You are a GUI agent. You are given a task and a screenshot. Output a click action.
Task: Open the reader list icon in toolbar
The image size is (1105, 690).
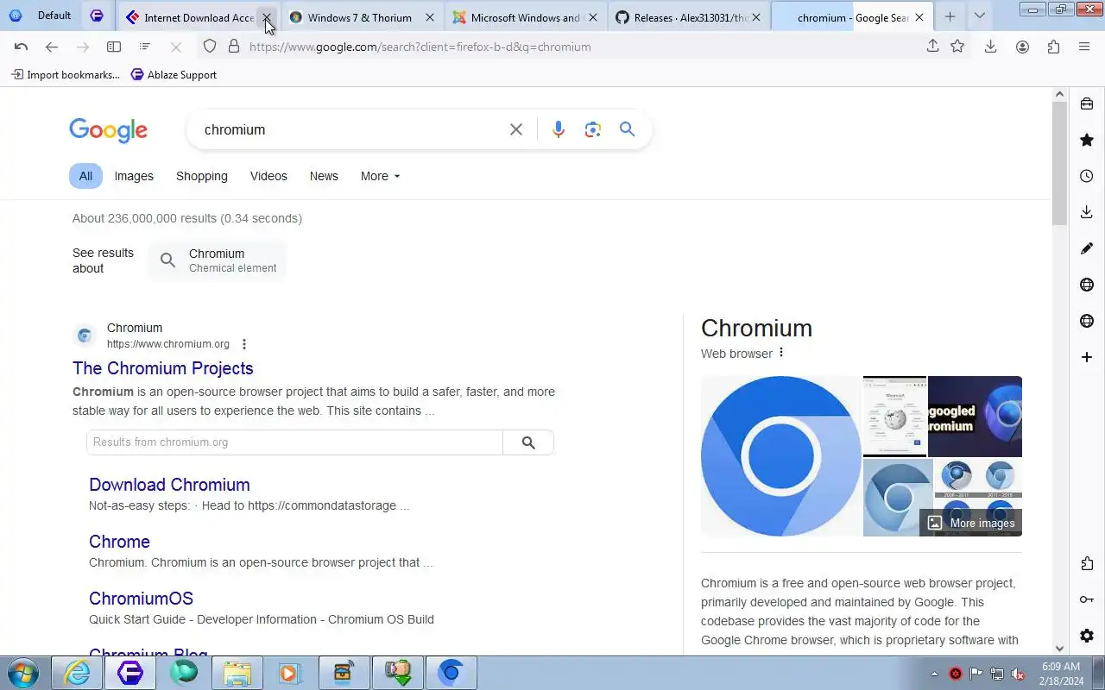145,47
